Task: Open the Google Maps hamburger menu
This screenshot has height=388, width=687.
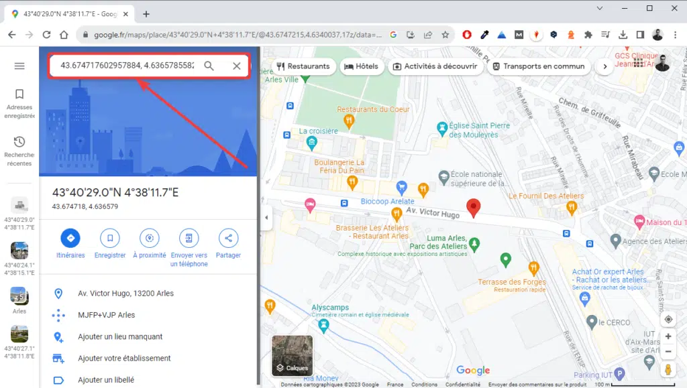Action: coord(19,66)
